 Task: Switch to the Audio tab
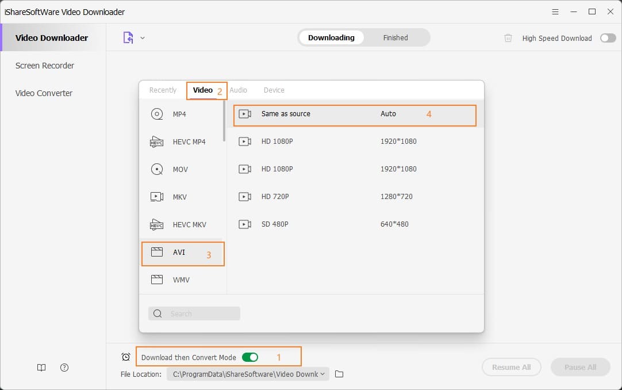239,90
